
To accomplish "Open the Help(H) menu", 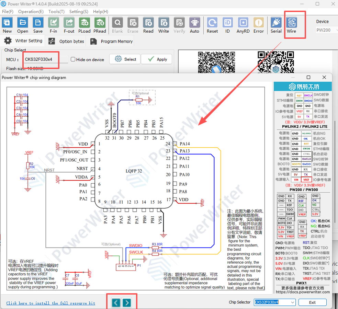I will pos(101,12).
